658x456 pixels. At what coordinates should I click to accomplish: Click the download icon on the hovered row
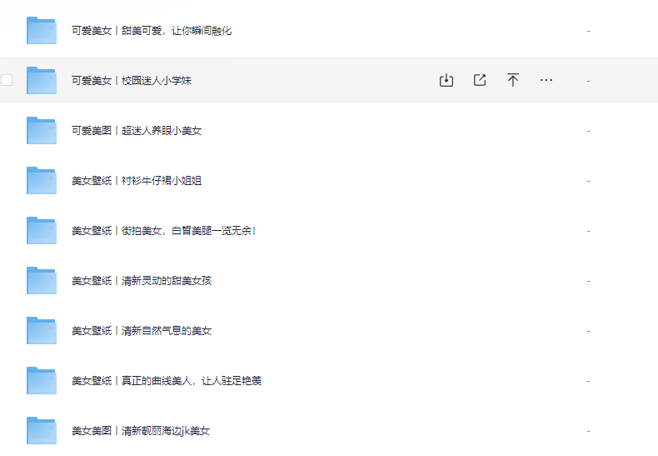click(446, 80)
